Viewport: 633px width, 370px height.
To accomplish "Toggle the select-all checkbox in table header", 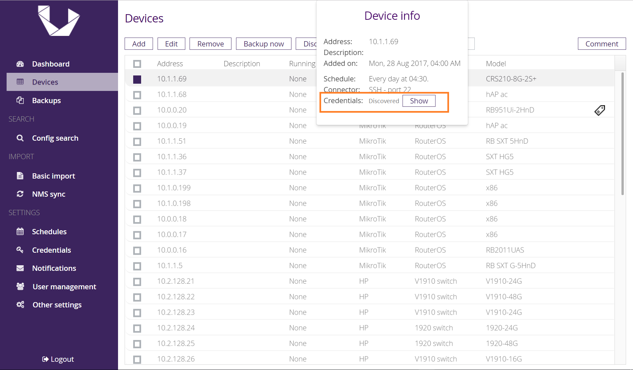I will [137, 64].
